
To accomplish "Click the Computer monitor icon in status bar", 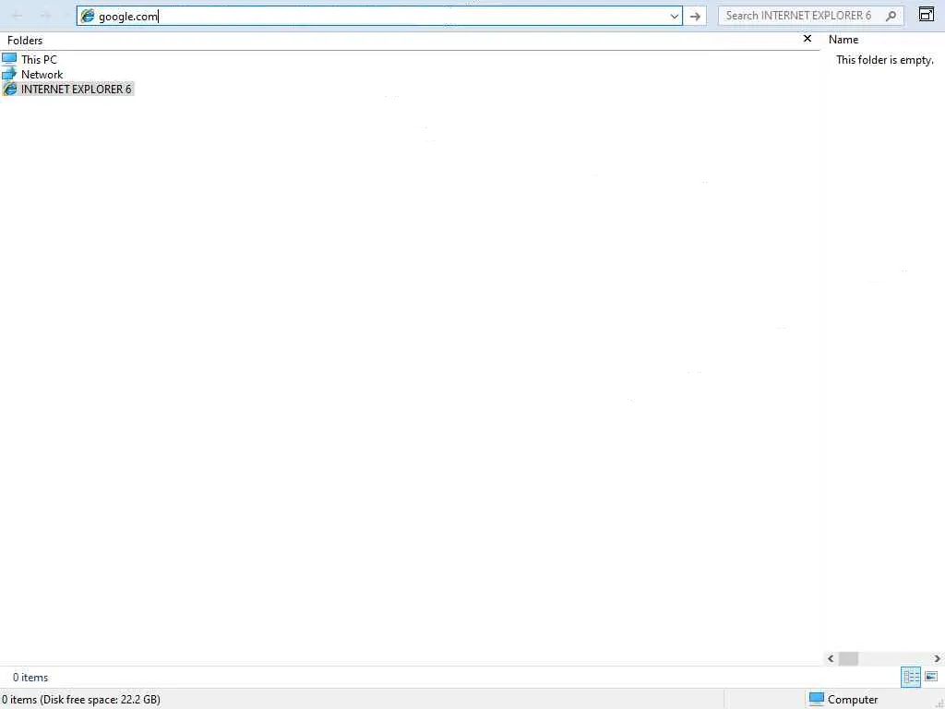I will (816, 700).
